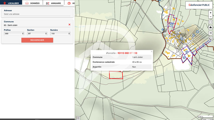Screen dimensions: 214x120
Task: Click the shuffle arrows map tool
Action: 211,33
